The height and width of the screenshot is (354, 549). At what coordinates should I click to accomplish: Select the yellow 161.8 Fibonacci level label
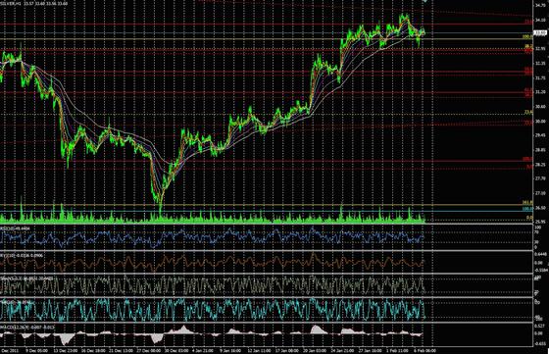point(527,202)
